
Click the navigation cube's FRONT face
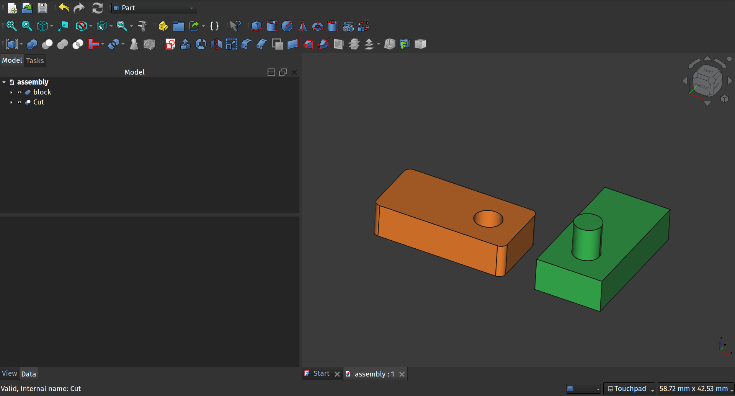(701, 87)
